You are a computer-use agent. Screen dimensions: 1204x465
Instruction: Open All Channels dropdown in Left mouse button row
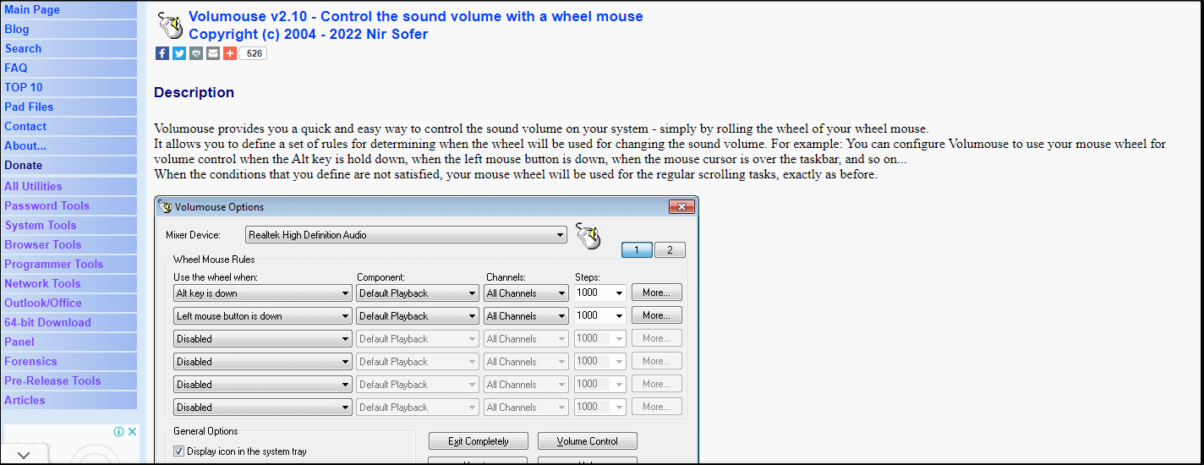tap(526, 316)
